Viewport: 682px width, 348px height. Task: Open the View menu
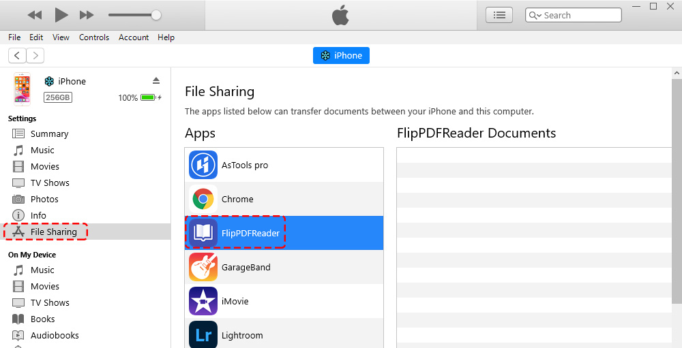tap(61, 37)
